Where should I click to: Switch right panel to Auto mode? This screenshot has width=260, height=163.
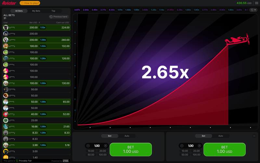(x=221, y=136)
